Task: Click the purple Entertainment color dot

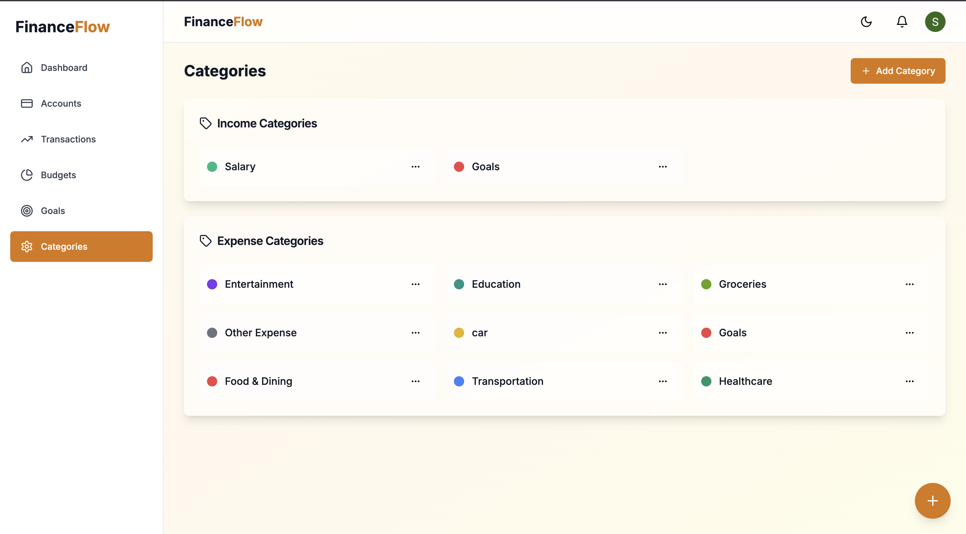Action: point(212,284)
